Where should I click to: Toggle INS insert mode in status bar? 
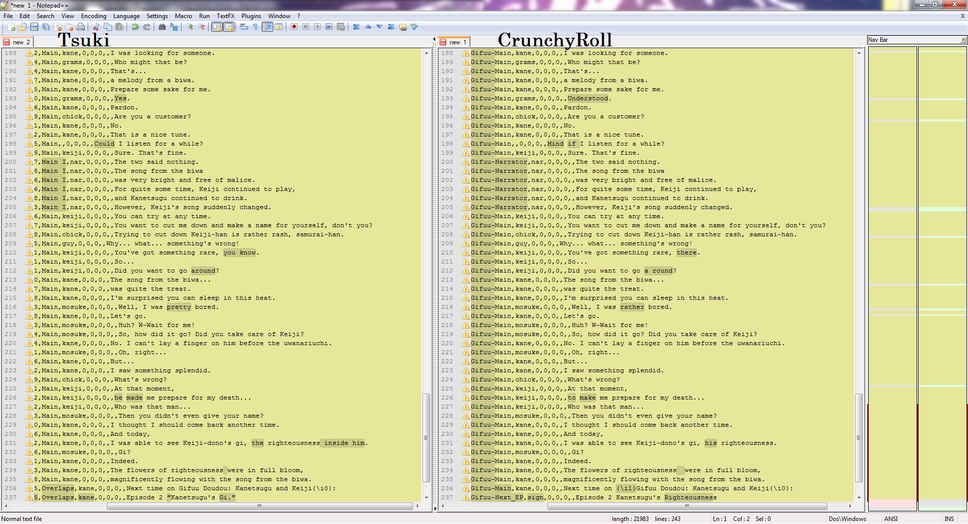(949, 518)
